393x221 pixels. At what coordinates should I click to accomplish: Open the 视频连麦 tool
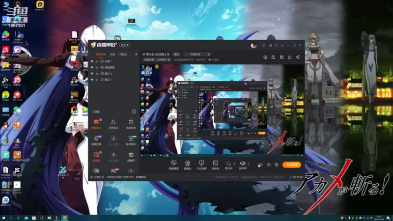pos(96,140)
